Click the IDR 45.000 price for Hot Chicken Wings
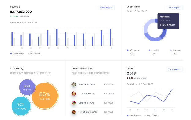 pos(109,112)
